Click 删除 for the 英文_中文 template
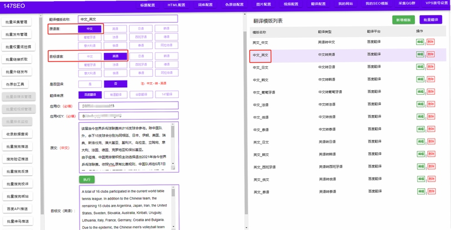 pyautogui.click(x=431, y=42)
